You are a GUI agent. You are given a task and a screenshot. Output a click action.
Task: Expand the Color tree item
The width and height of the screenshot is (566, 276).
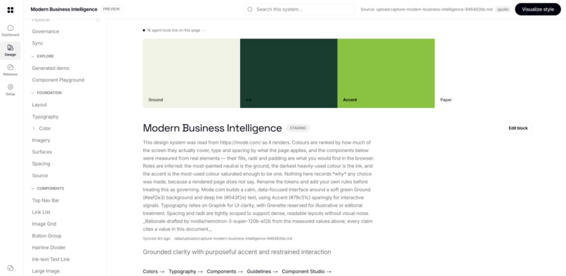tap(34, 128)
